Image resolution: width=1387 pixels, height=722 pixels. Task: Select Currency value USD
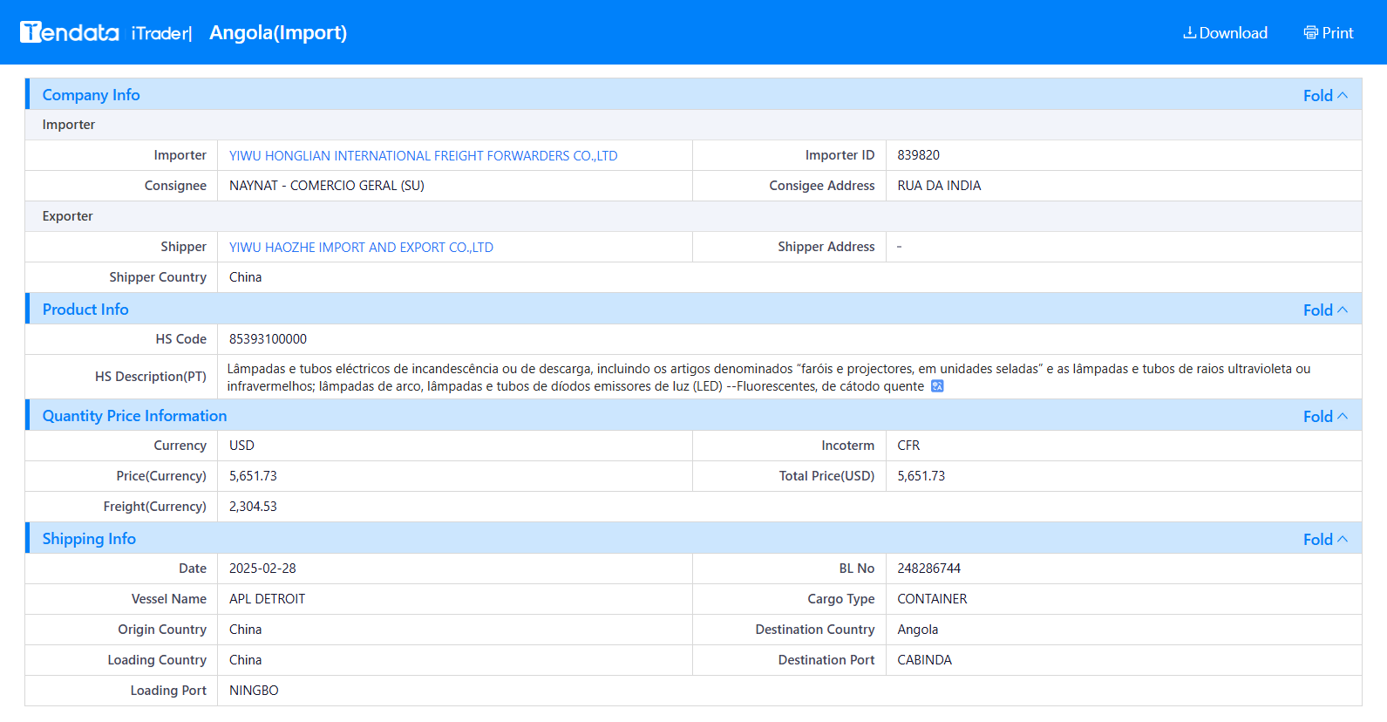pyautogui.click(x=241, y=446)
